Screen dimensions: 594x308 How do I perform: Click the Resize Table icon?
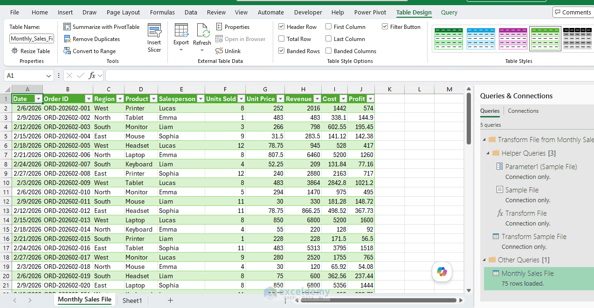click(x=15, y=51)
